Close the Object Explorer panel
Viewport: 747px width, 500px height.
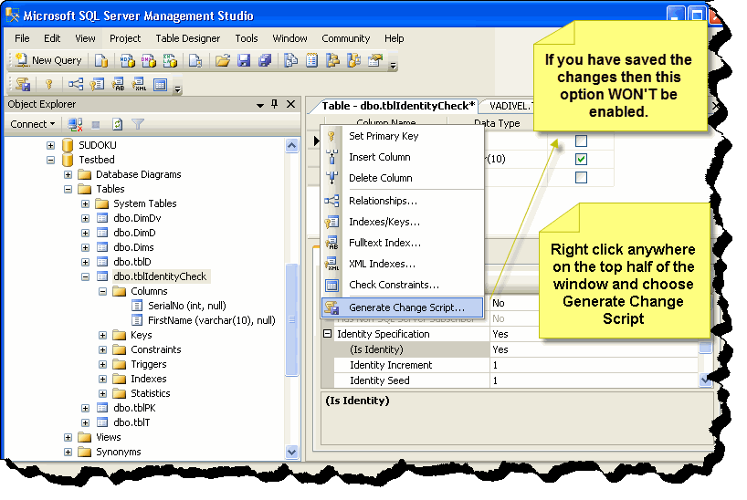tap(290, 104)
